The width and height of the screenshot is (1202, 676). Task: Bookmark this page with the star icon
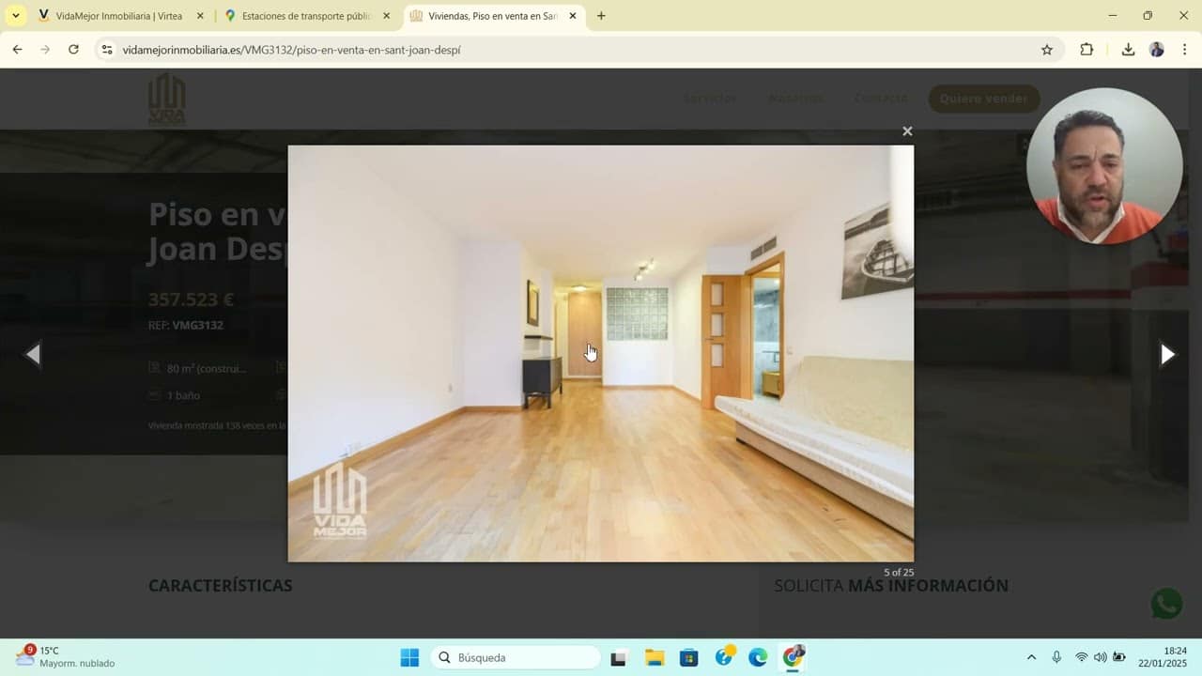(1047, 50)
